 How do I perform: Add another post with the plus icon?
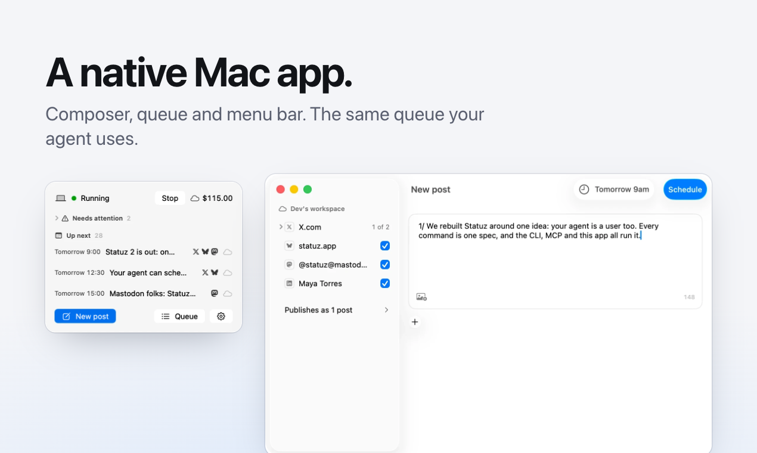(415, 322)
